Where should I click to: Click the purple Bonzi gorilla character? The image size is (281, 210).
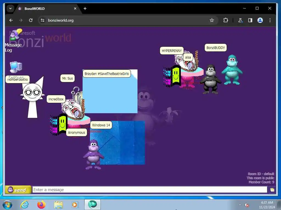[93, 155]
